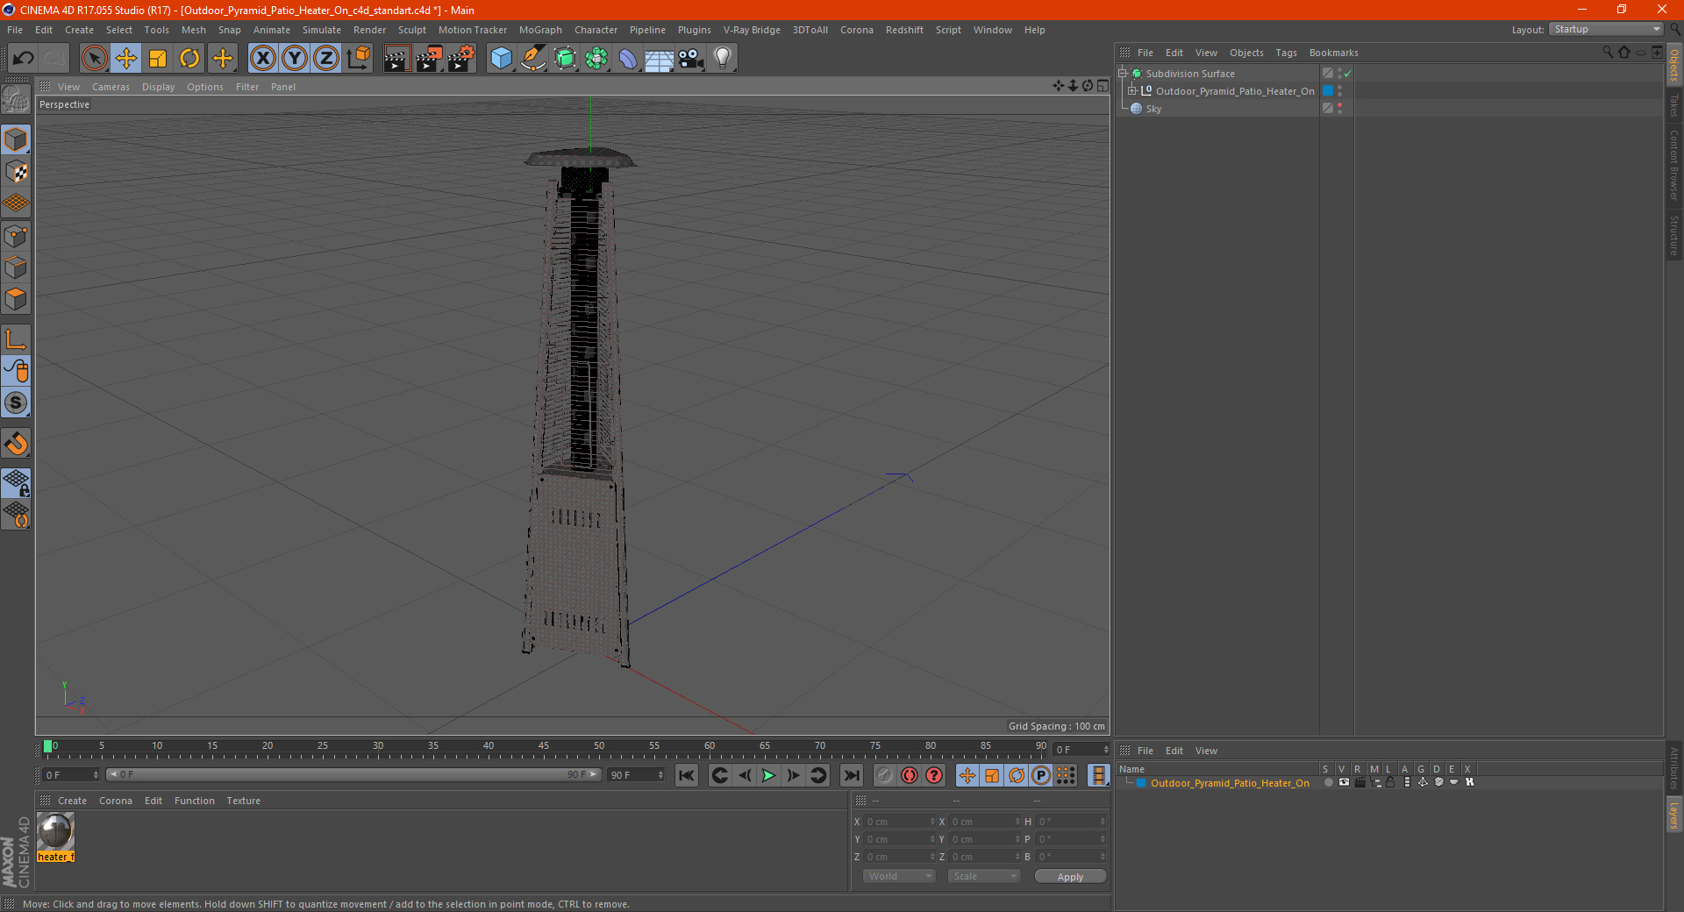Add a Bend deformer

click(628, 59)
